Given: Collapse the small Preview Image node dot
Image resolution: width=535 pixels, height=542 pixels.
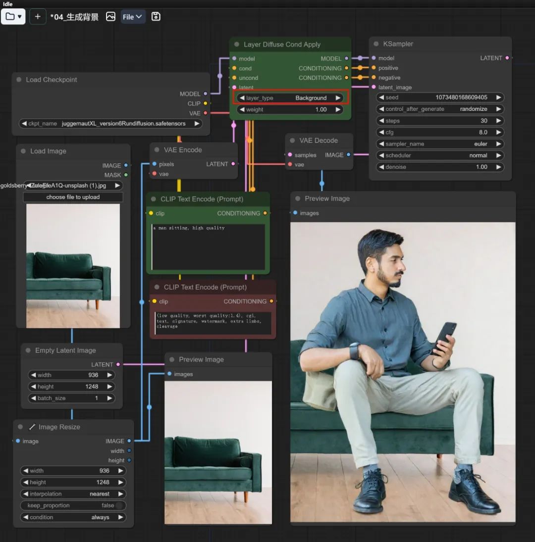Looking at the screenshot, I should pyautogui.click(x=172, y=359).
